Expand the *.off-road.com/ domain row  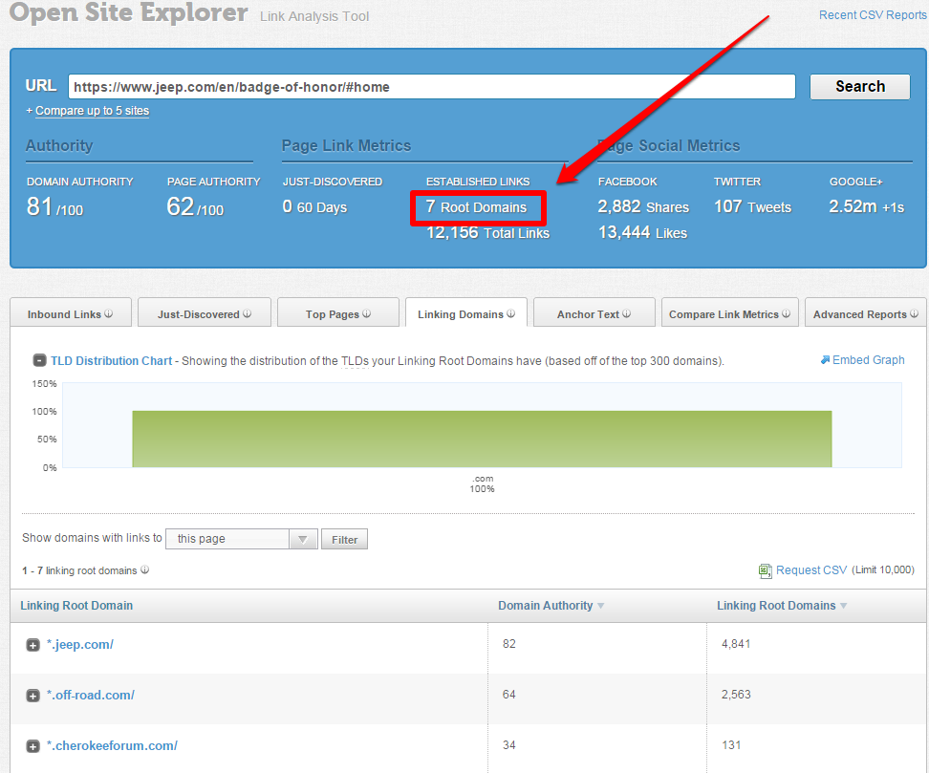coord(32,696)
